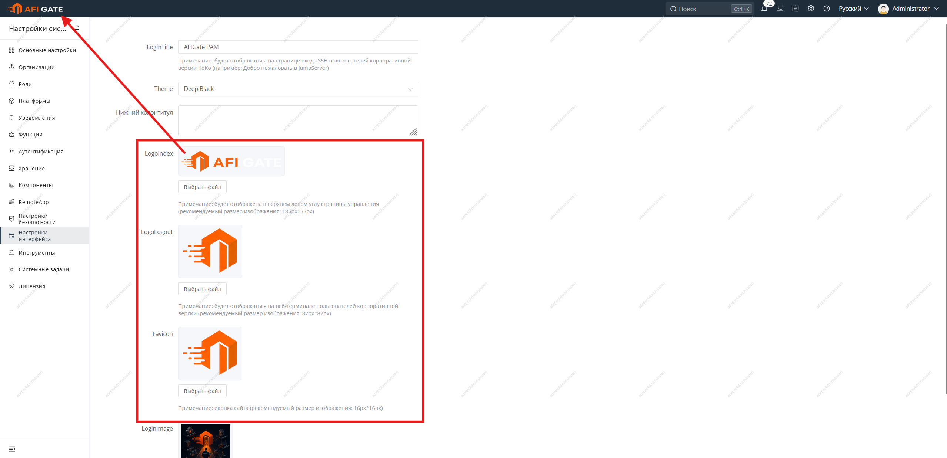Open the Компоненты menu entry

[x=44, y=185]
